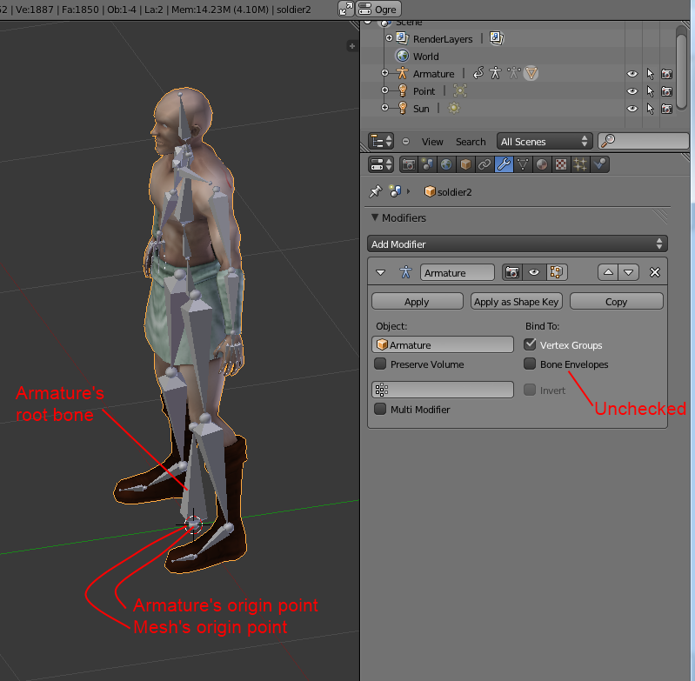Open the All Scenes display dropdown
This screenshot has width=695, height=681.
(x=545, y=141)
